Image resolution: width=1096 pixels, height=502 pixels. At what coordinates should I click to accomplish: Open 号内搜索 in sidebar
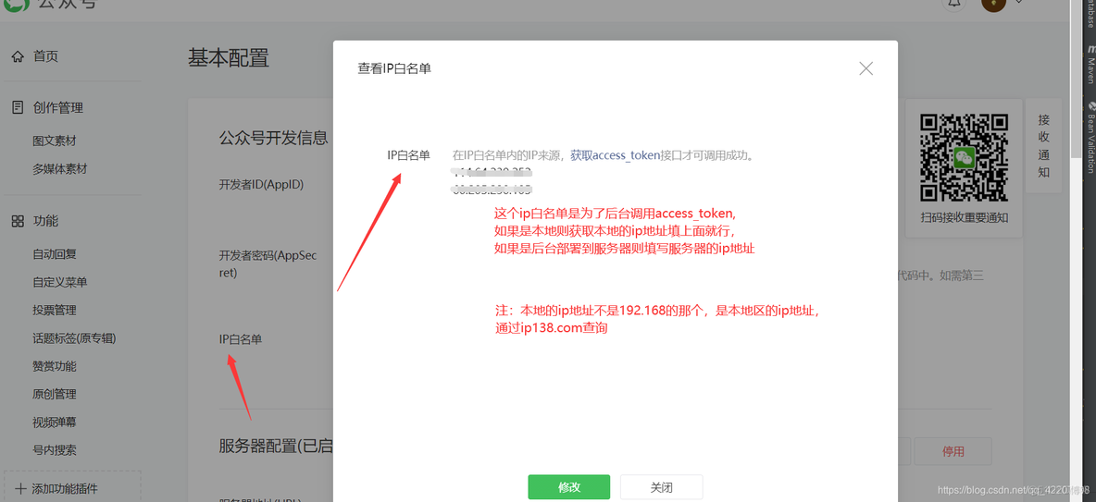[54, 450]
